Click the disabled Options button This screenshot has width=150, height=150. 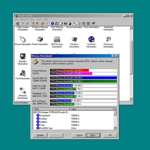pos(56,135)
